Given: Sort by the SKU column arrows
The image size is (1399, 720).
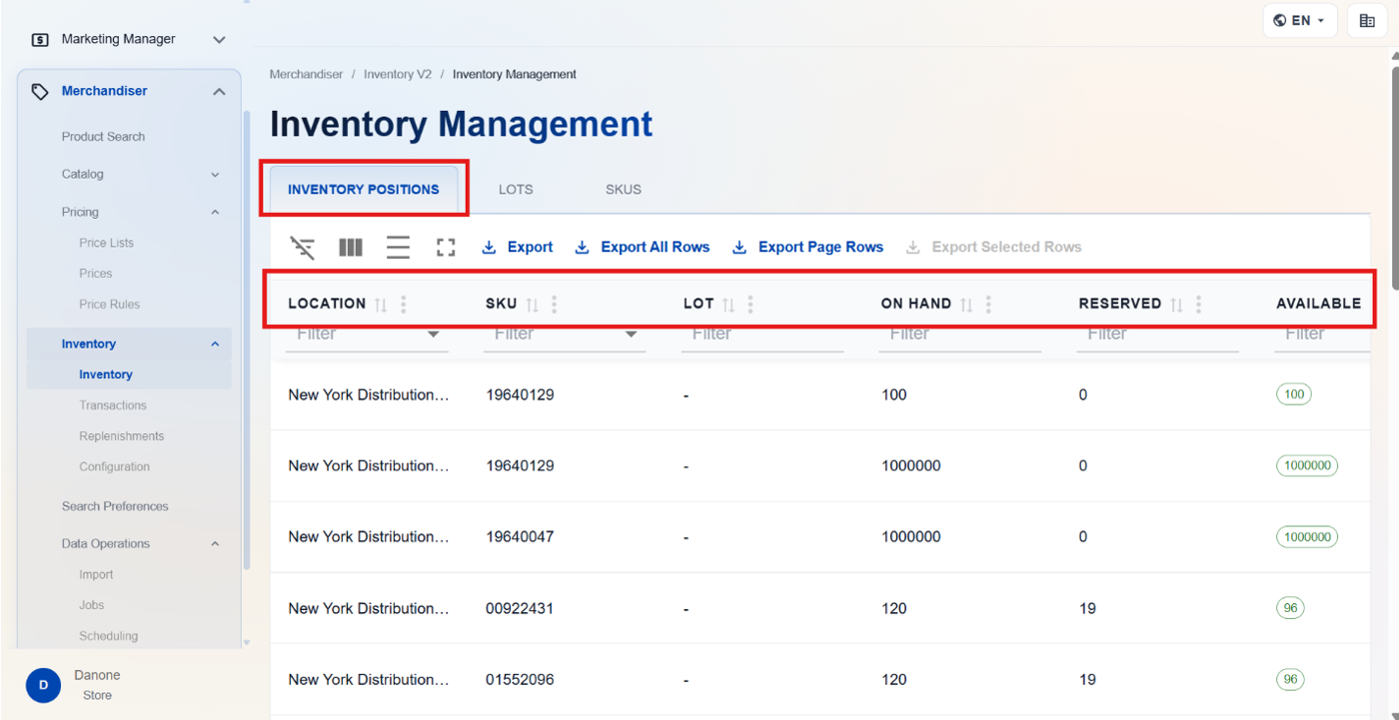Looking at the screenshot, I should point(532,305).
